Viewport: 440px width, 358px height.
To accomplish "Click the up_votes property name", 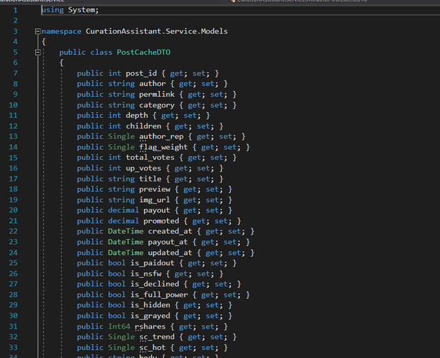I will tap(144, 168).
